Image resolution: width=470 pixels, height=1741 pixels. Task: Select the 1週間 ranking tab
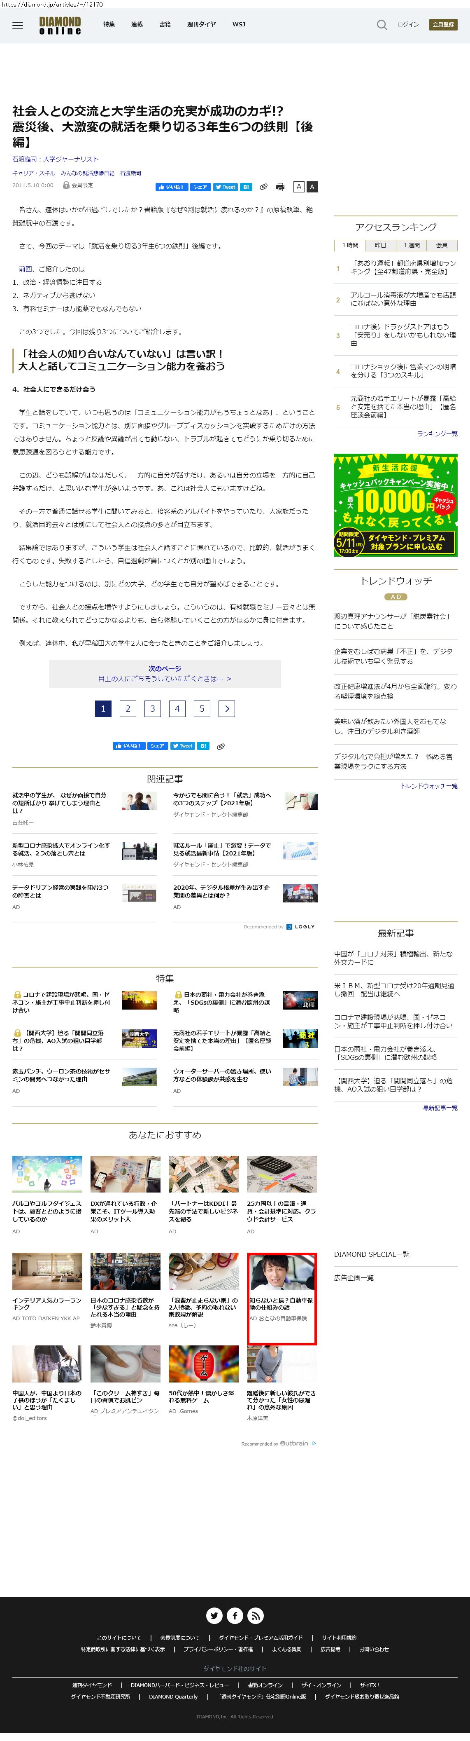tap(411, 245)
